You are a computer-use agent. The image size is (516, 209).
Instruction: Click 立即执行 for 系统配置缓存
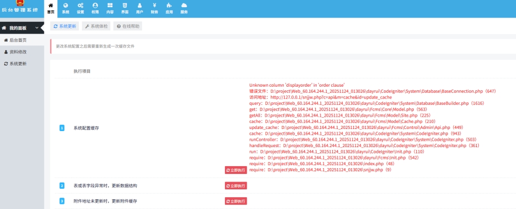click(236, 170)
